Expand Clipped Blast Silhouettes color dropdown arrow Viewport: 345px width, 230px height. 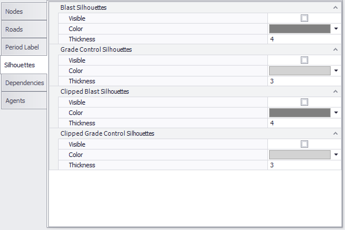click(336, 112)
